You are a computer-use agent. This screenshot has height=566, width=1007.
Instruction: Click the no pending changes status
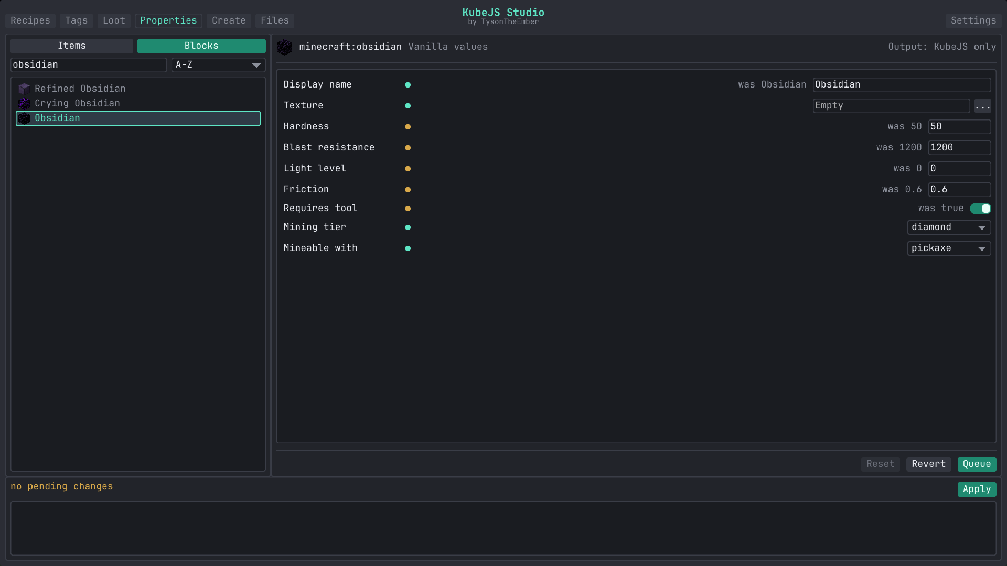62,486
